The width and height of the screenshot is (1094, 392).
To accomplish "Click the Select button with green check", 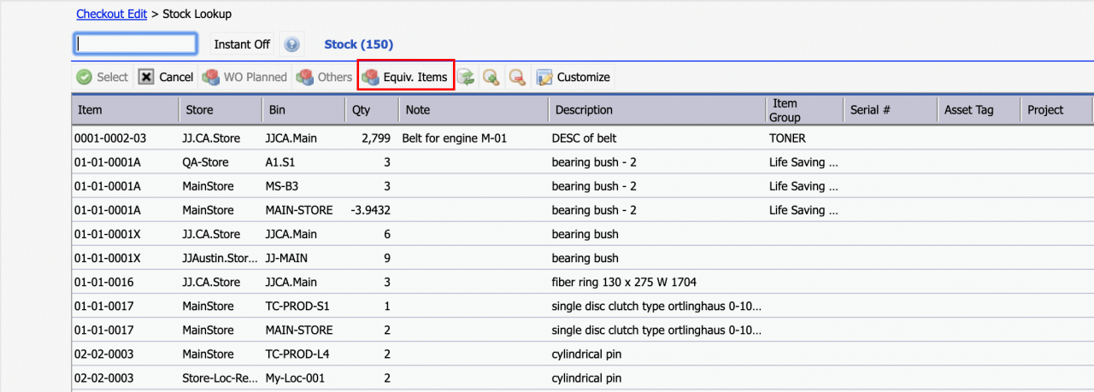I will point(103,77).
